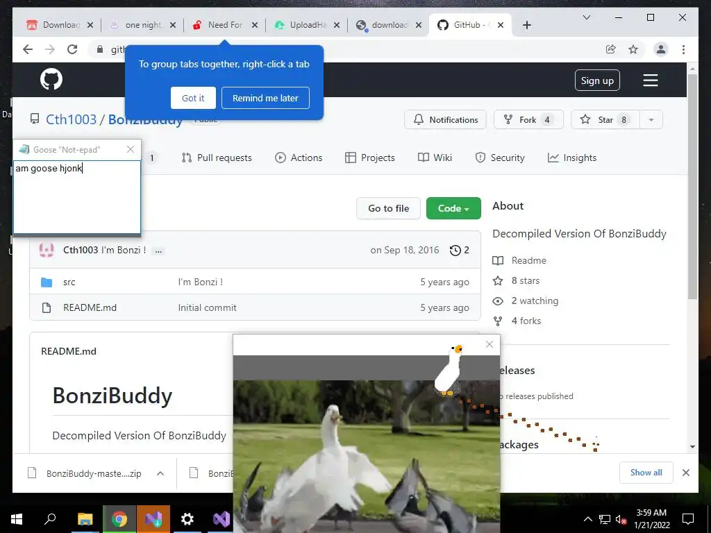The width and height of the screenshot is (711, 533).
Task: Click the Go to file button
Action: click(x=389, y=208)
